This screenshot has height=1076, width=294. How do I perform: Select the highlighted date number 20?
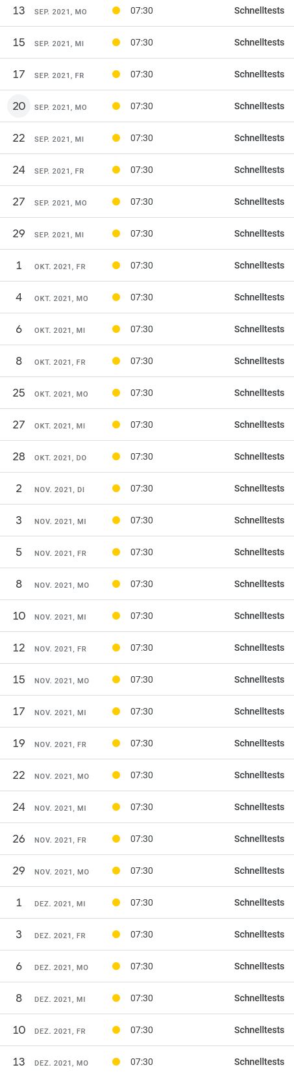coord(19,106)
